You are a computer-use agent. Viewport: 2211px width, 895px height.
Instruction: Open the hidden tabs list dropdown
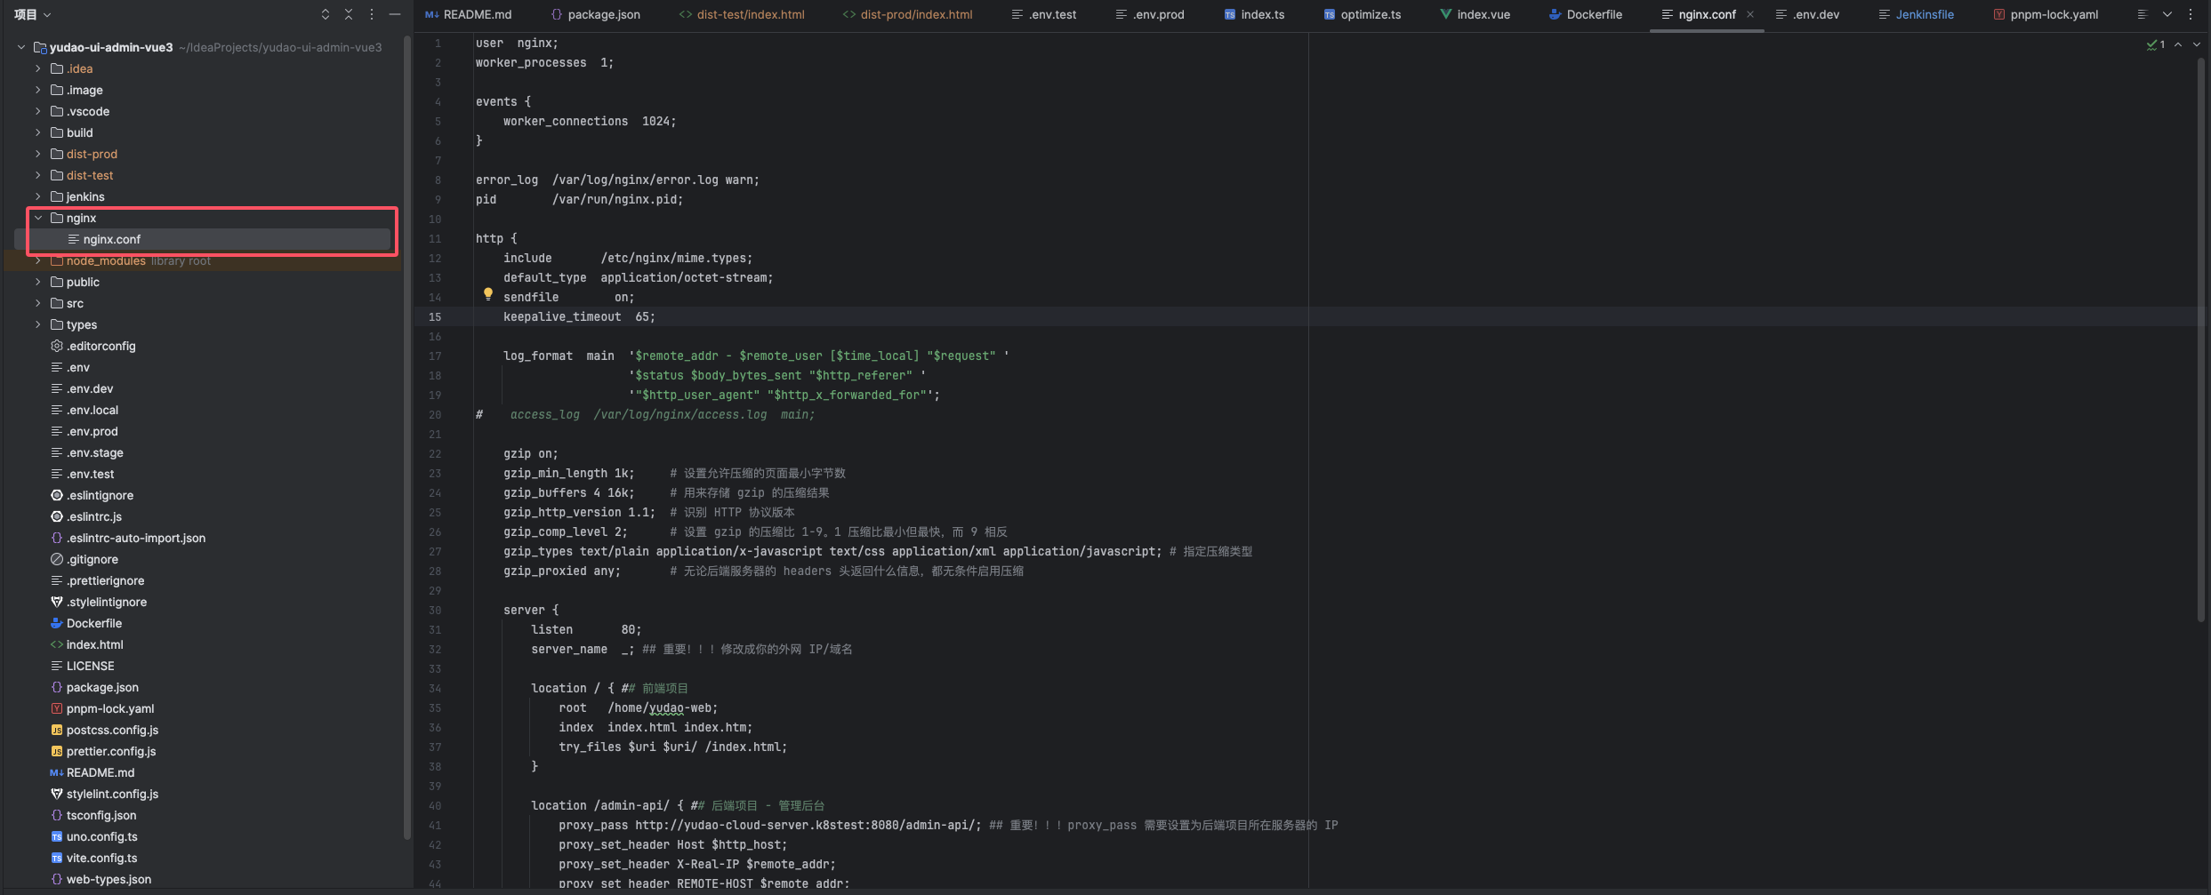point(2167,14)
